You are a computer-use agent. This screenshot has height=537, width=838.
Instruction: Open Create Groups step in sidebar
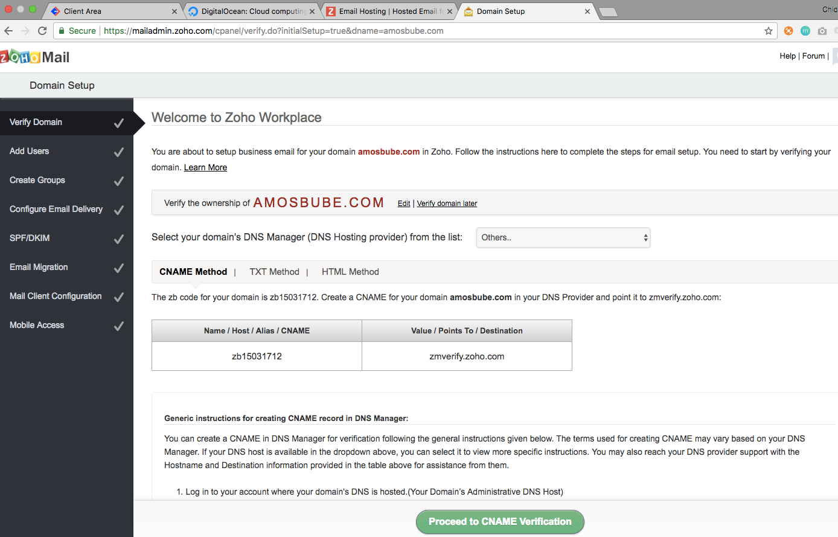[x=66, y=181]
